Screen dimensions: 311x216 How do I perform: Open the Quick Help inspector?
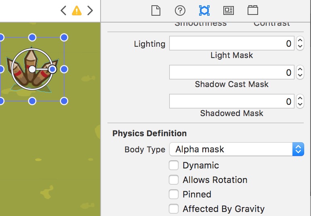[x=180, y=10]
